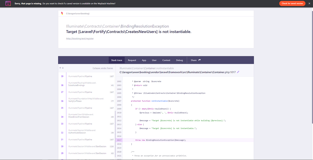The height and width of the screenshot is (160, 313).
Task: Select the App tab
Action: [x=144, y=60]
